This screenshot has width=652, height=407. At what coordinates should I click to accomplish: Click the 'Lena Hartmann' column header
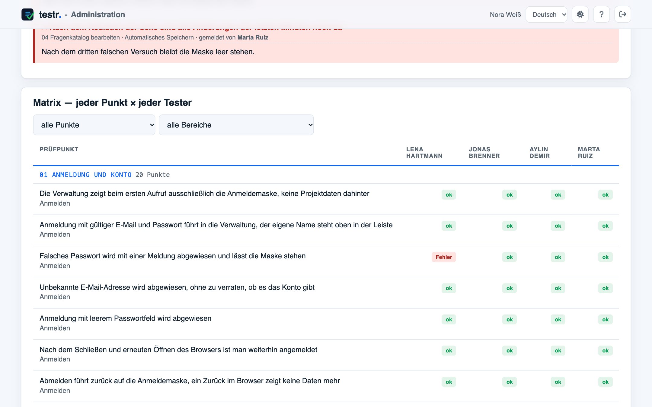coord(424,153)
